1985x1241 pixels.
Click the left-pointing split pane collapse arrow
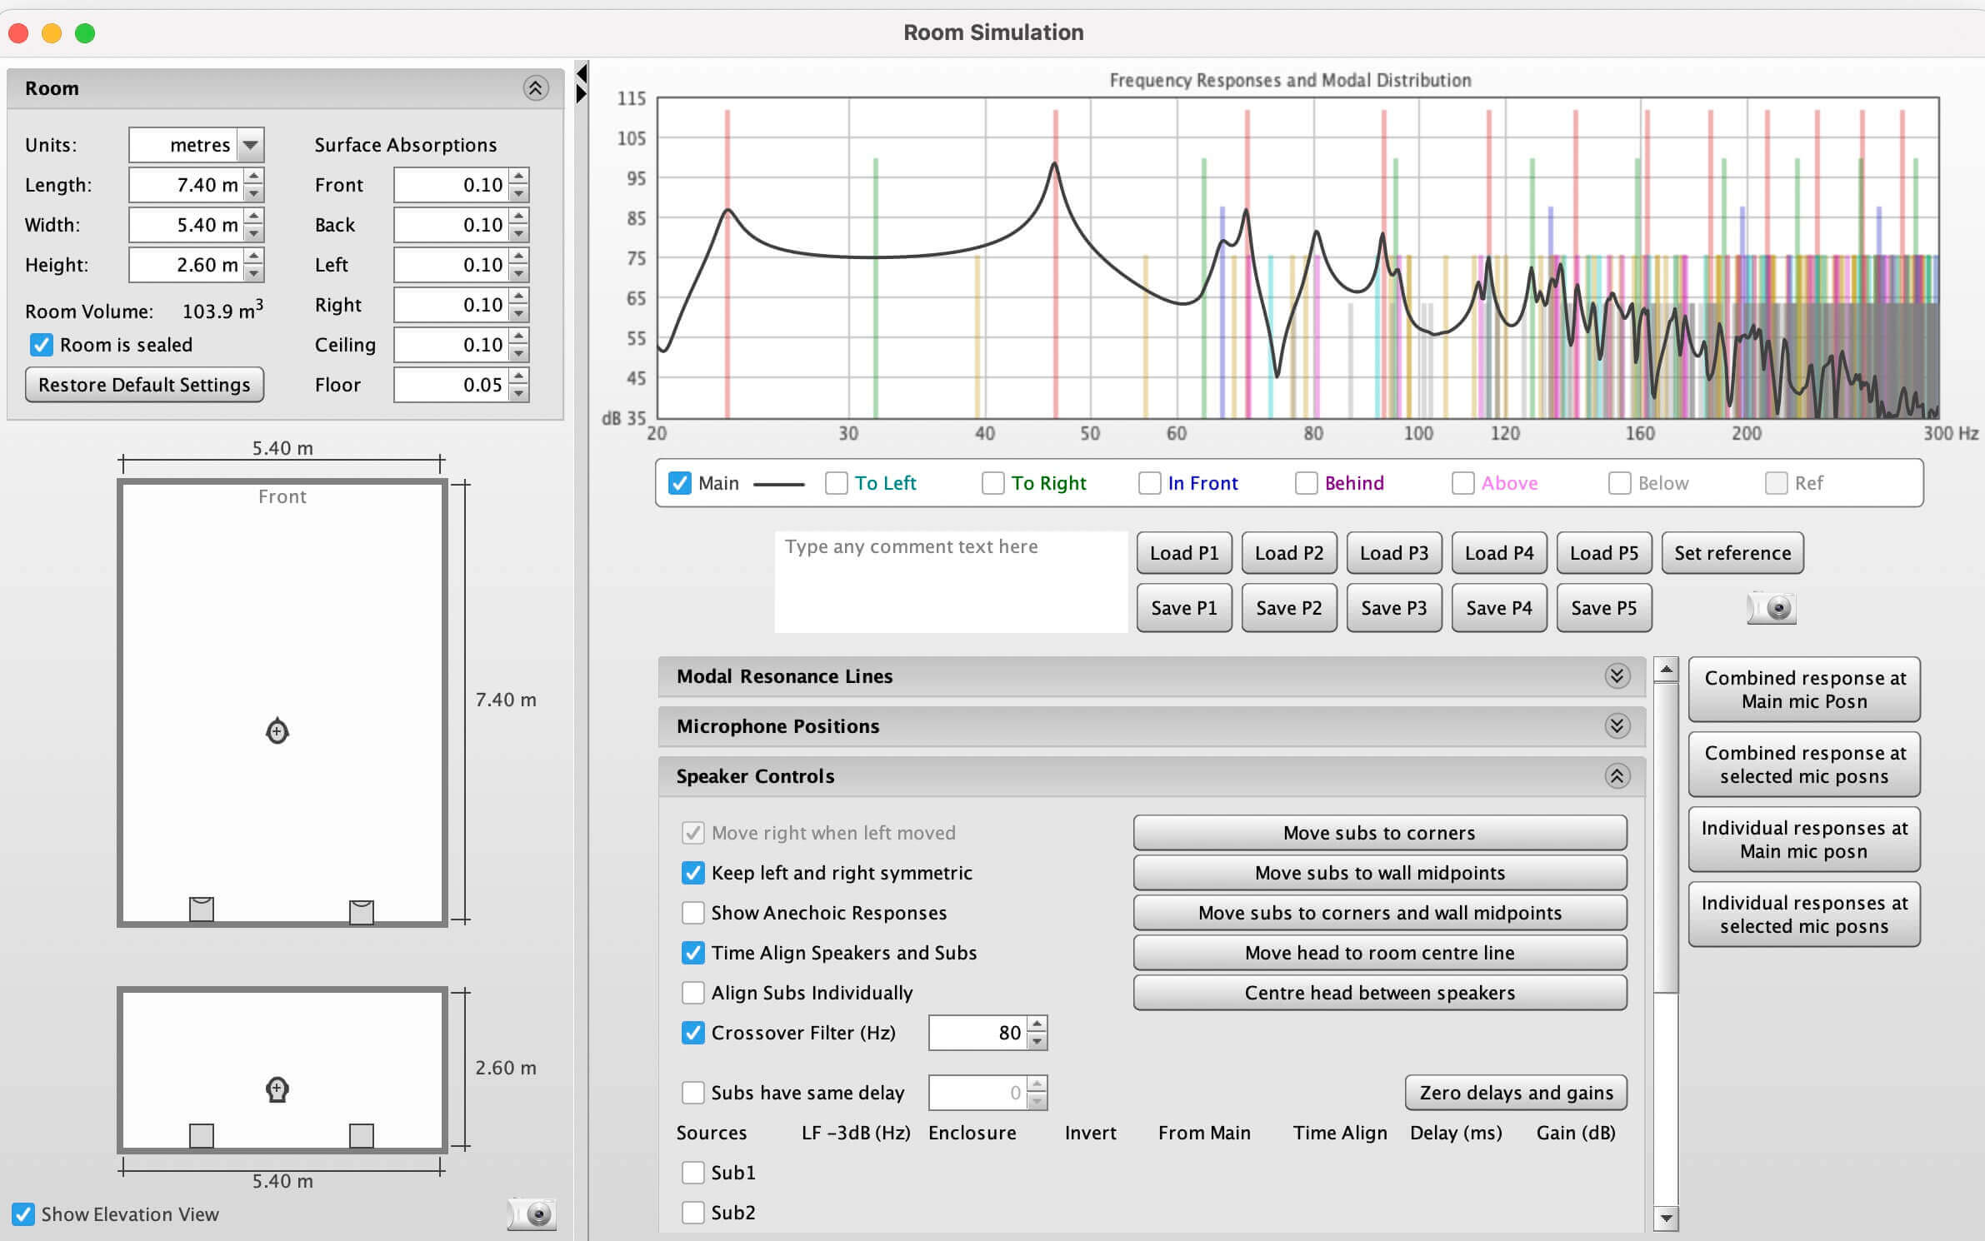click(x=582, y=73)
